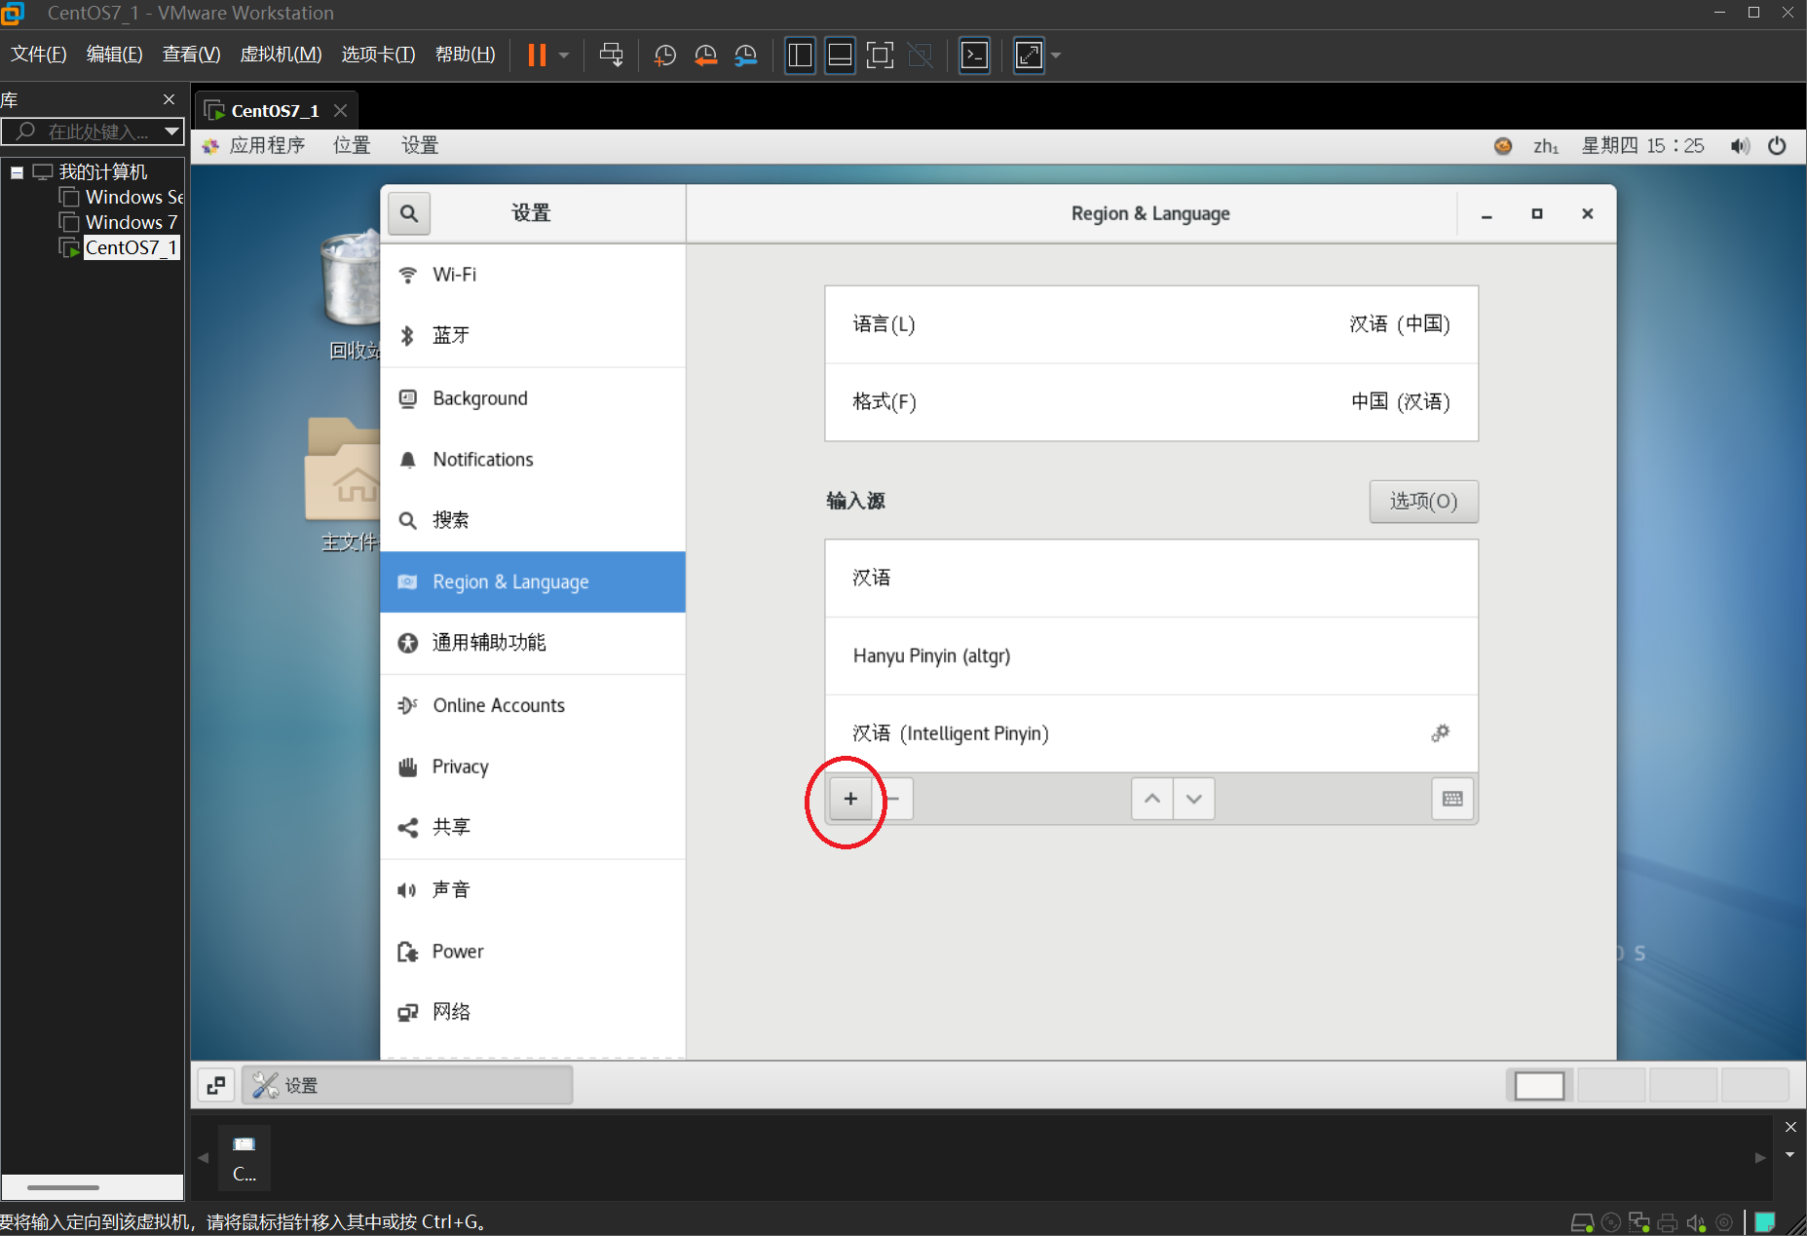Close the CentOS7_1 tab

coord(340,111)
